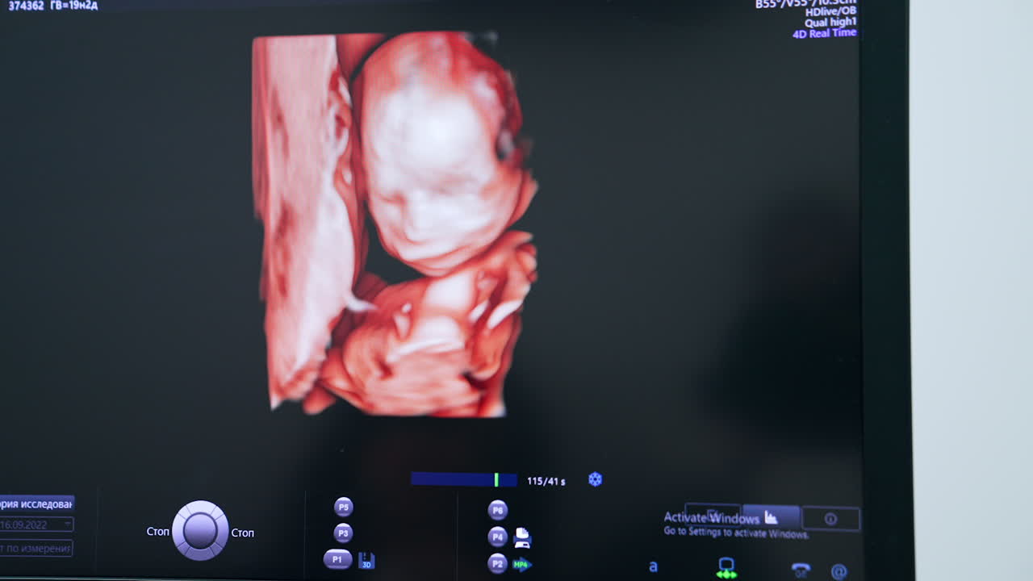Click the round trackball center button

click(200, 531)
